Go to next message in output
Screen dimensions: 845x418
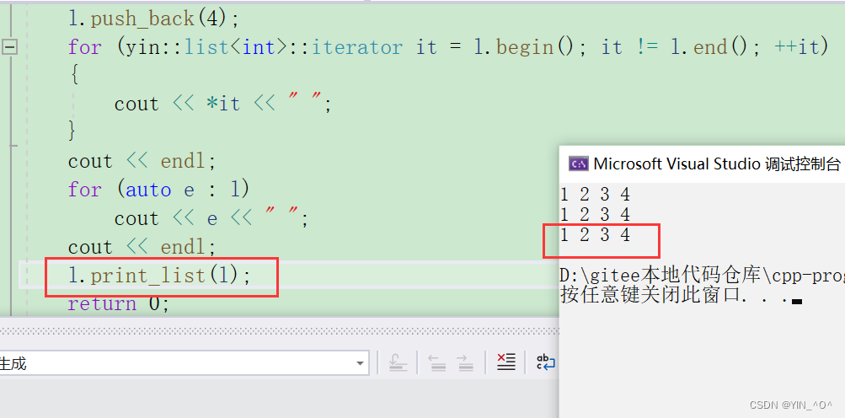464,362
